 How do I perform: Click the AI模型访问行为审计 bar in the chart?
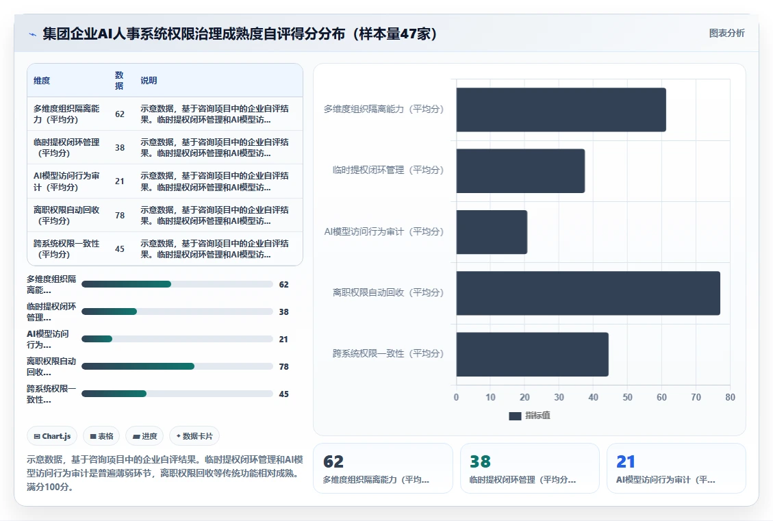(x=492, y=232)
